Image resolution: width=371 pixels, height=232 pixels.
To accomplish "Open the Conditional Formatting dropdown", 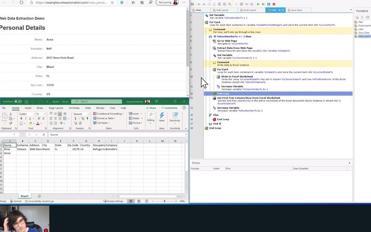I will point(109,114).
